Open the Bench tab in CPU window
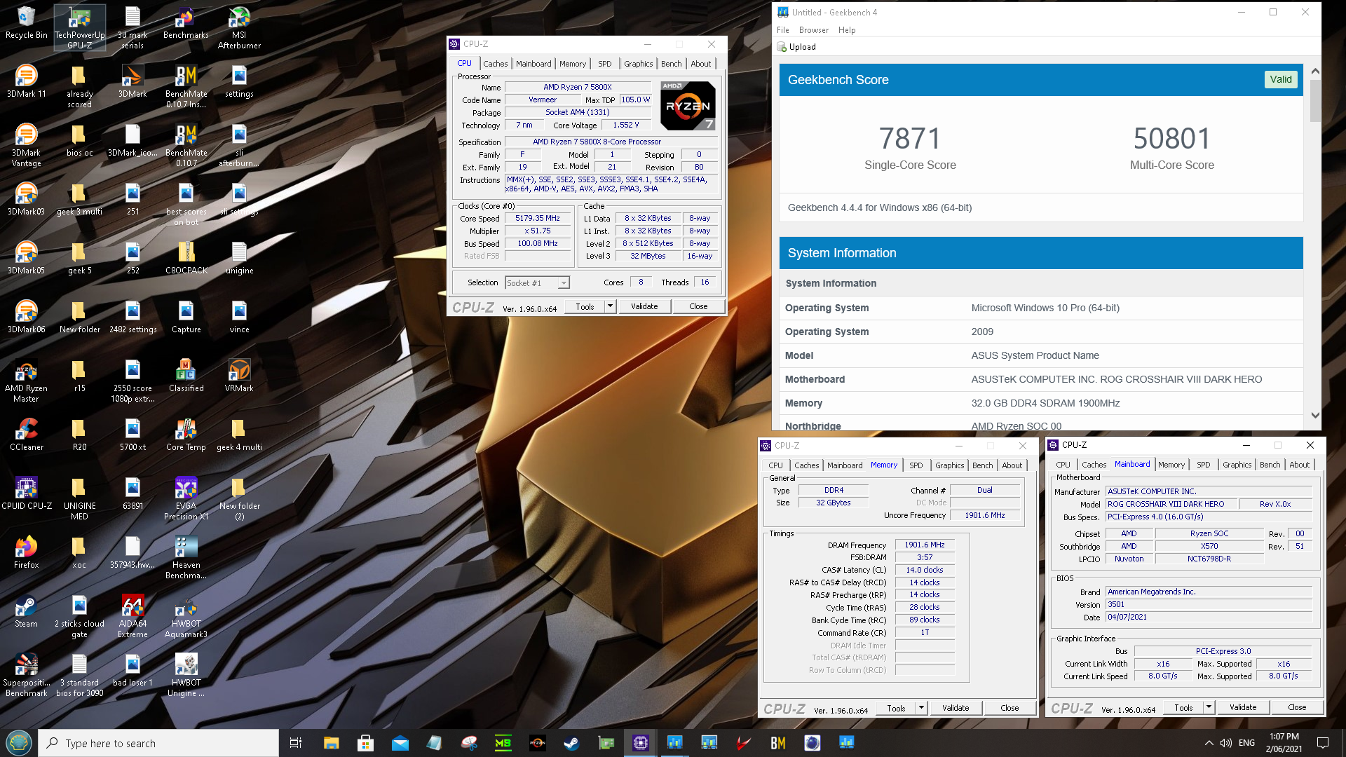The width and height of the screenshot is (1346, 757). click(671, 64)
